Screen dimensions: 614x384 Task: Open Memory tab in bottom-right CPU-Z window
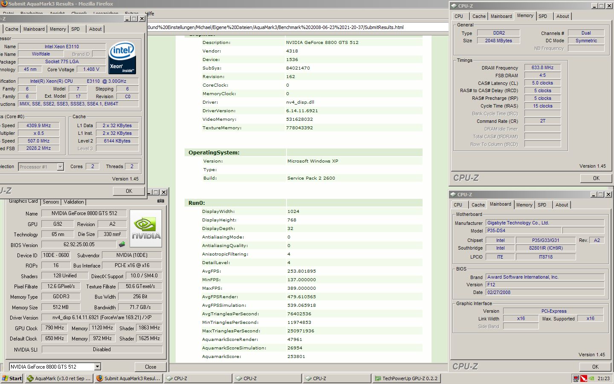(524, 205)
